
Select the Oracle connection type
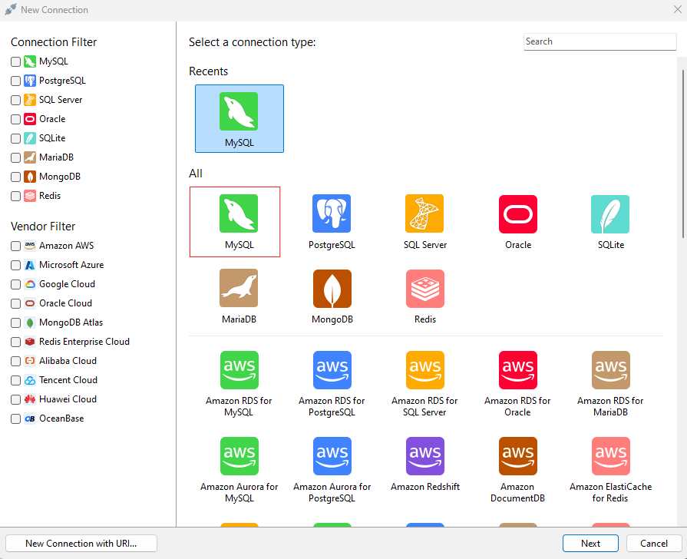pyautogui.click(x=518, y=222)
